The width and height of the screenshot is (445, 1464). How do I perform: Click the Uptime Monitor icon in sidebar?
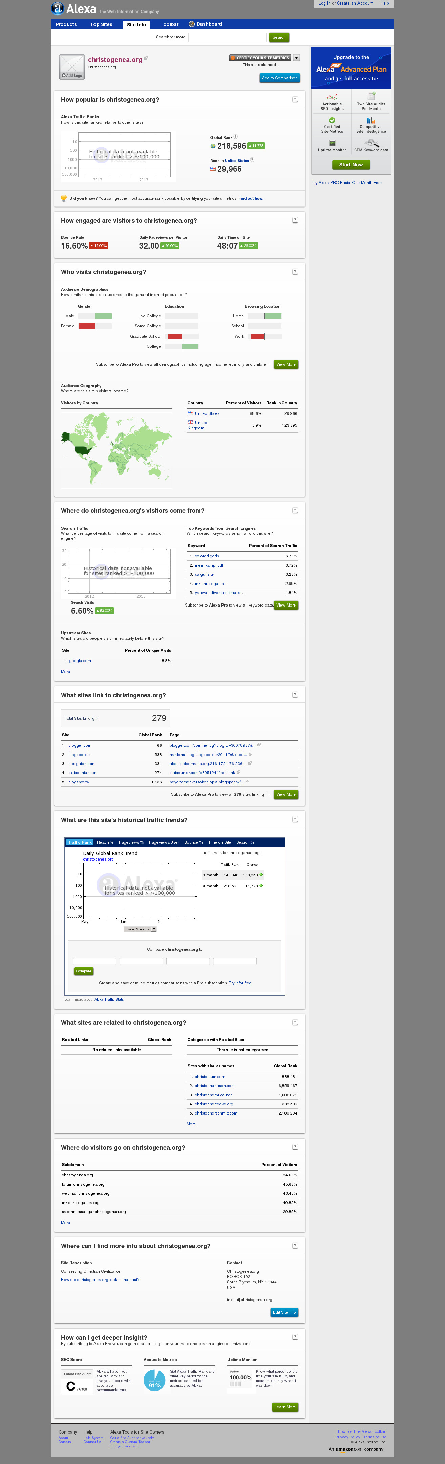(332, 143)
